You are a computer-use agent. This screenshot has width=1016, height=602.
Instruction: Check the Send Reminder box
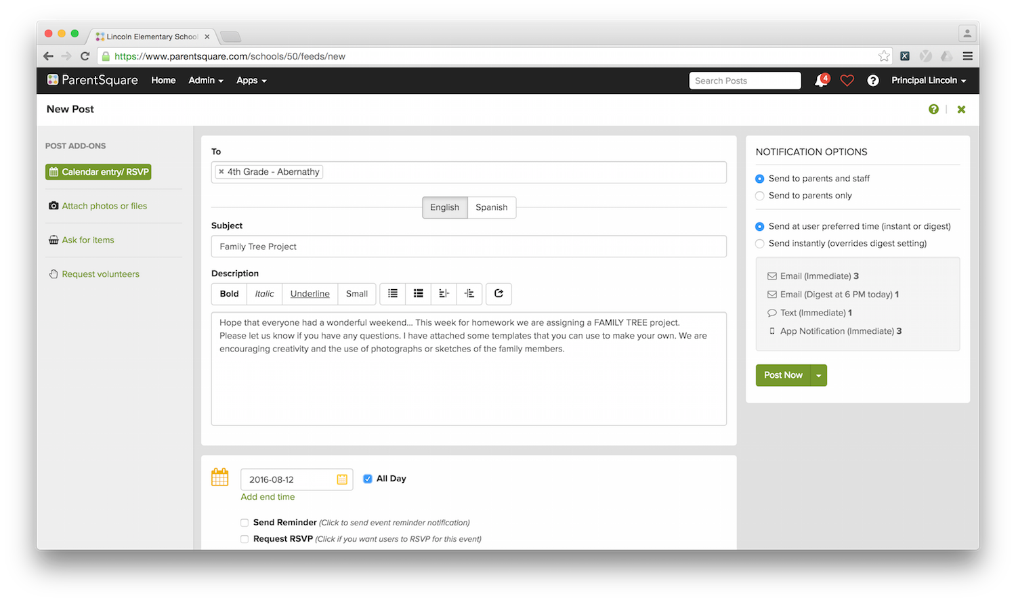pos(245,523)
